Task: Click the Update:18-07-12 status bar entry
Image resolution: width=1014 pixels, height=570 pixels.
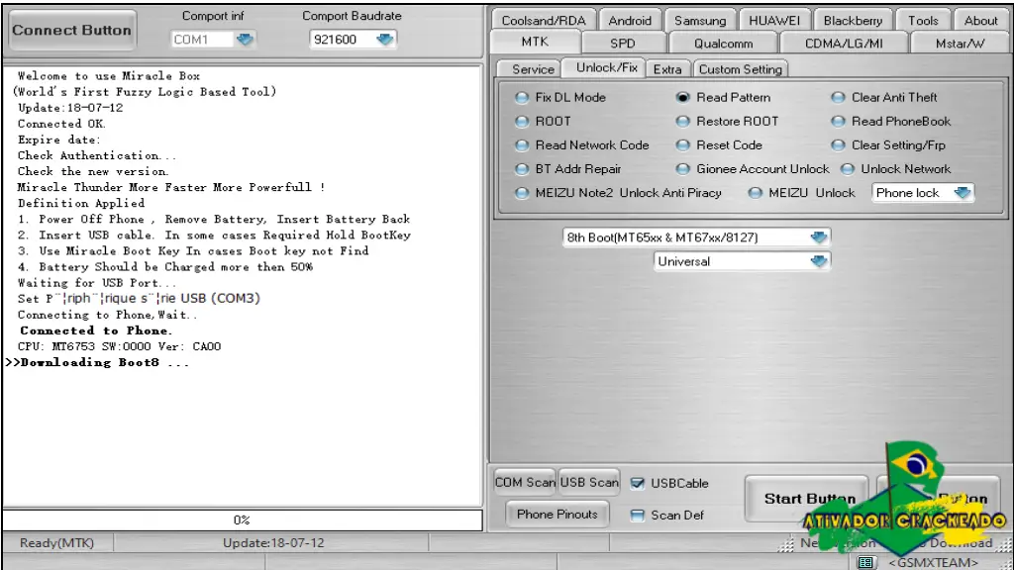Action: click(273, 543)
